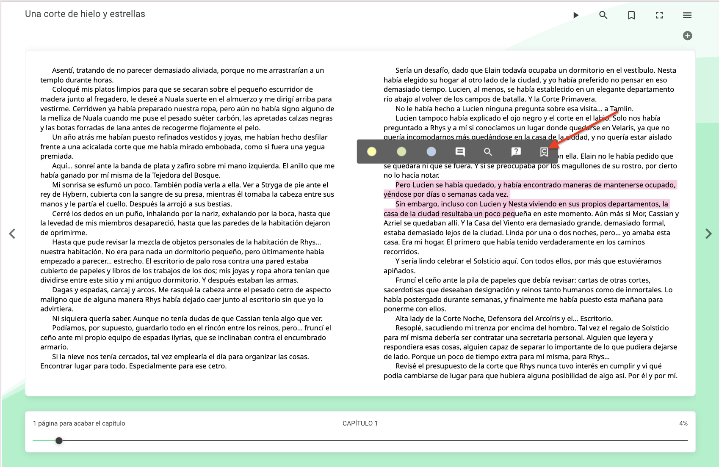The height and width of the screenshot is (467, 719).
Task: Highlight the selection in green
Action: click(401, 151)
